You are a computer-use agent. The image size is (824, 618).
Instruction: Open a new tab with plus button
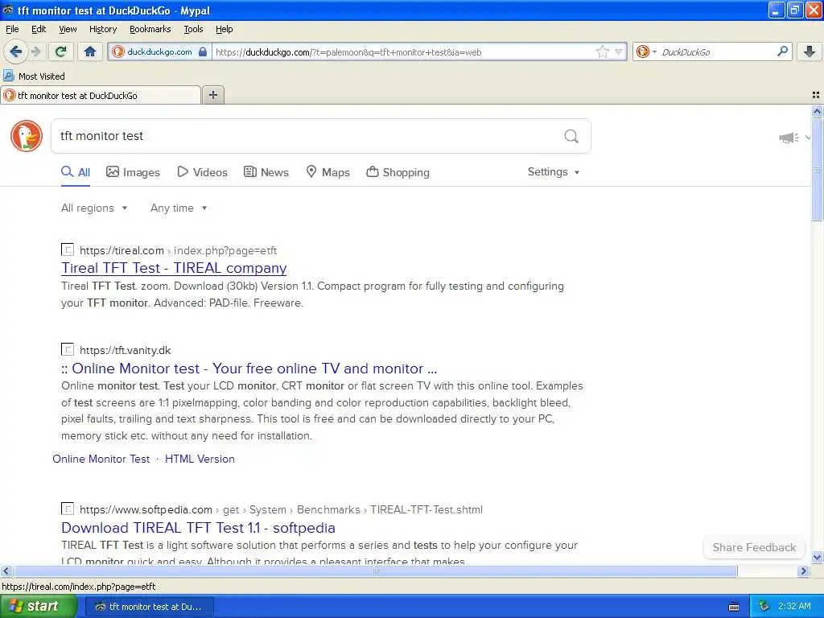212,95
